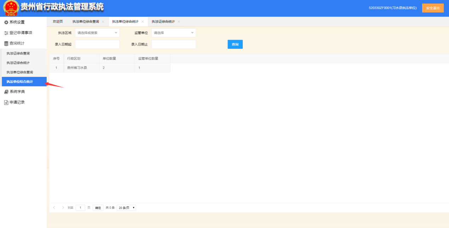Switch to the 执法证综合统计 tab
Viewport: 449px width, 228px height.
tap(163, 22)
